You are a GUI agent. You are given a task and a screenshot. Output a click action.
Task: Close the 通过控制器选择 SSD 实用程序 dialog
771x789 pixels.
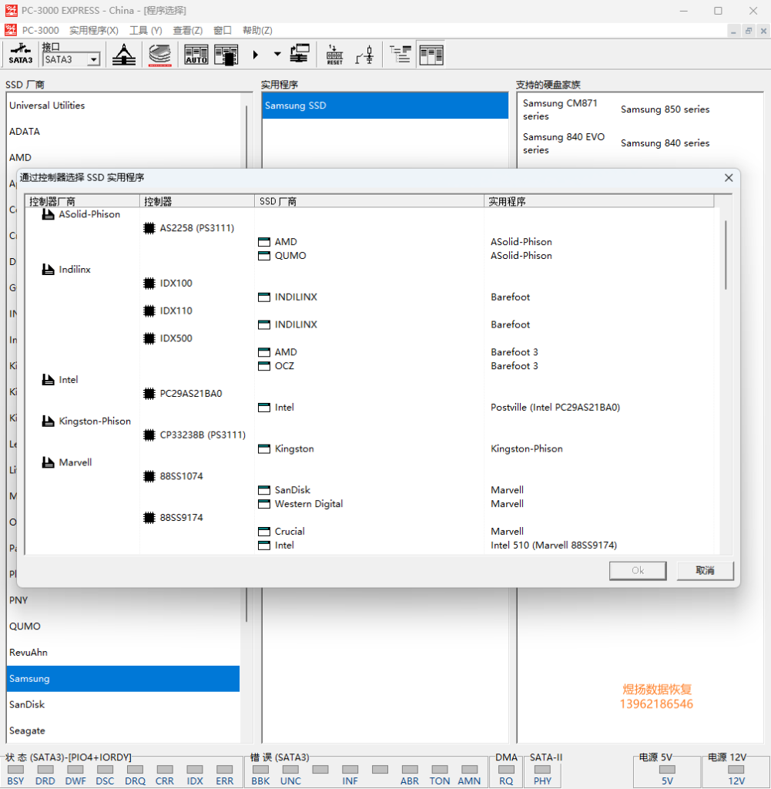[729, 178]
